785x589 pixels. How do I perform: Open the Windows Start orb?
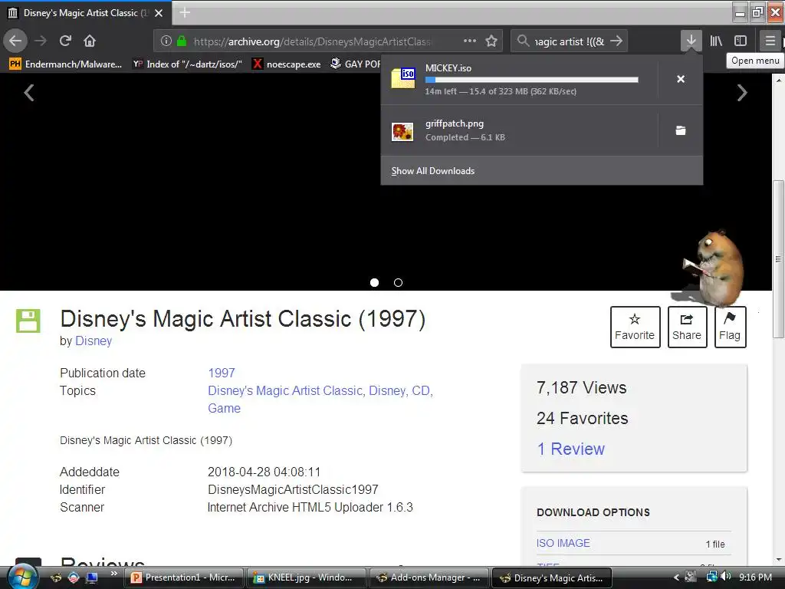click(22, 577)
